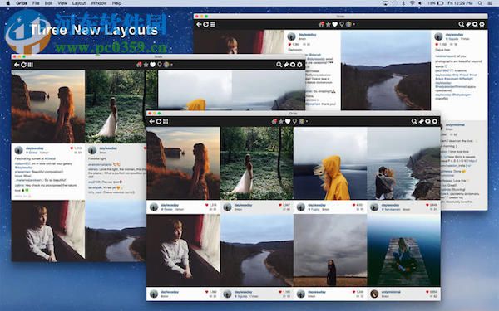Screen dimensions: 499x311
Task: Open the View menu
Action: [62, 3]
